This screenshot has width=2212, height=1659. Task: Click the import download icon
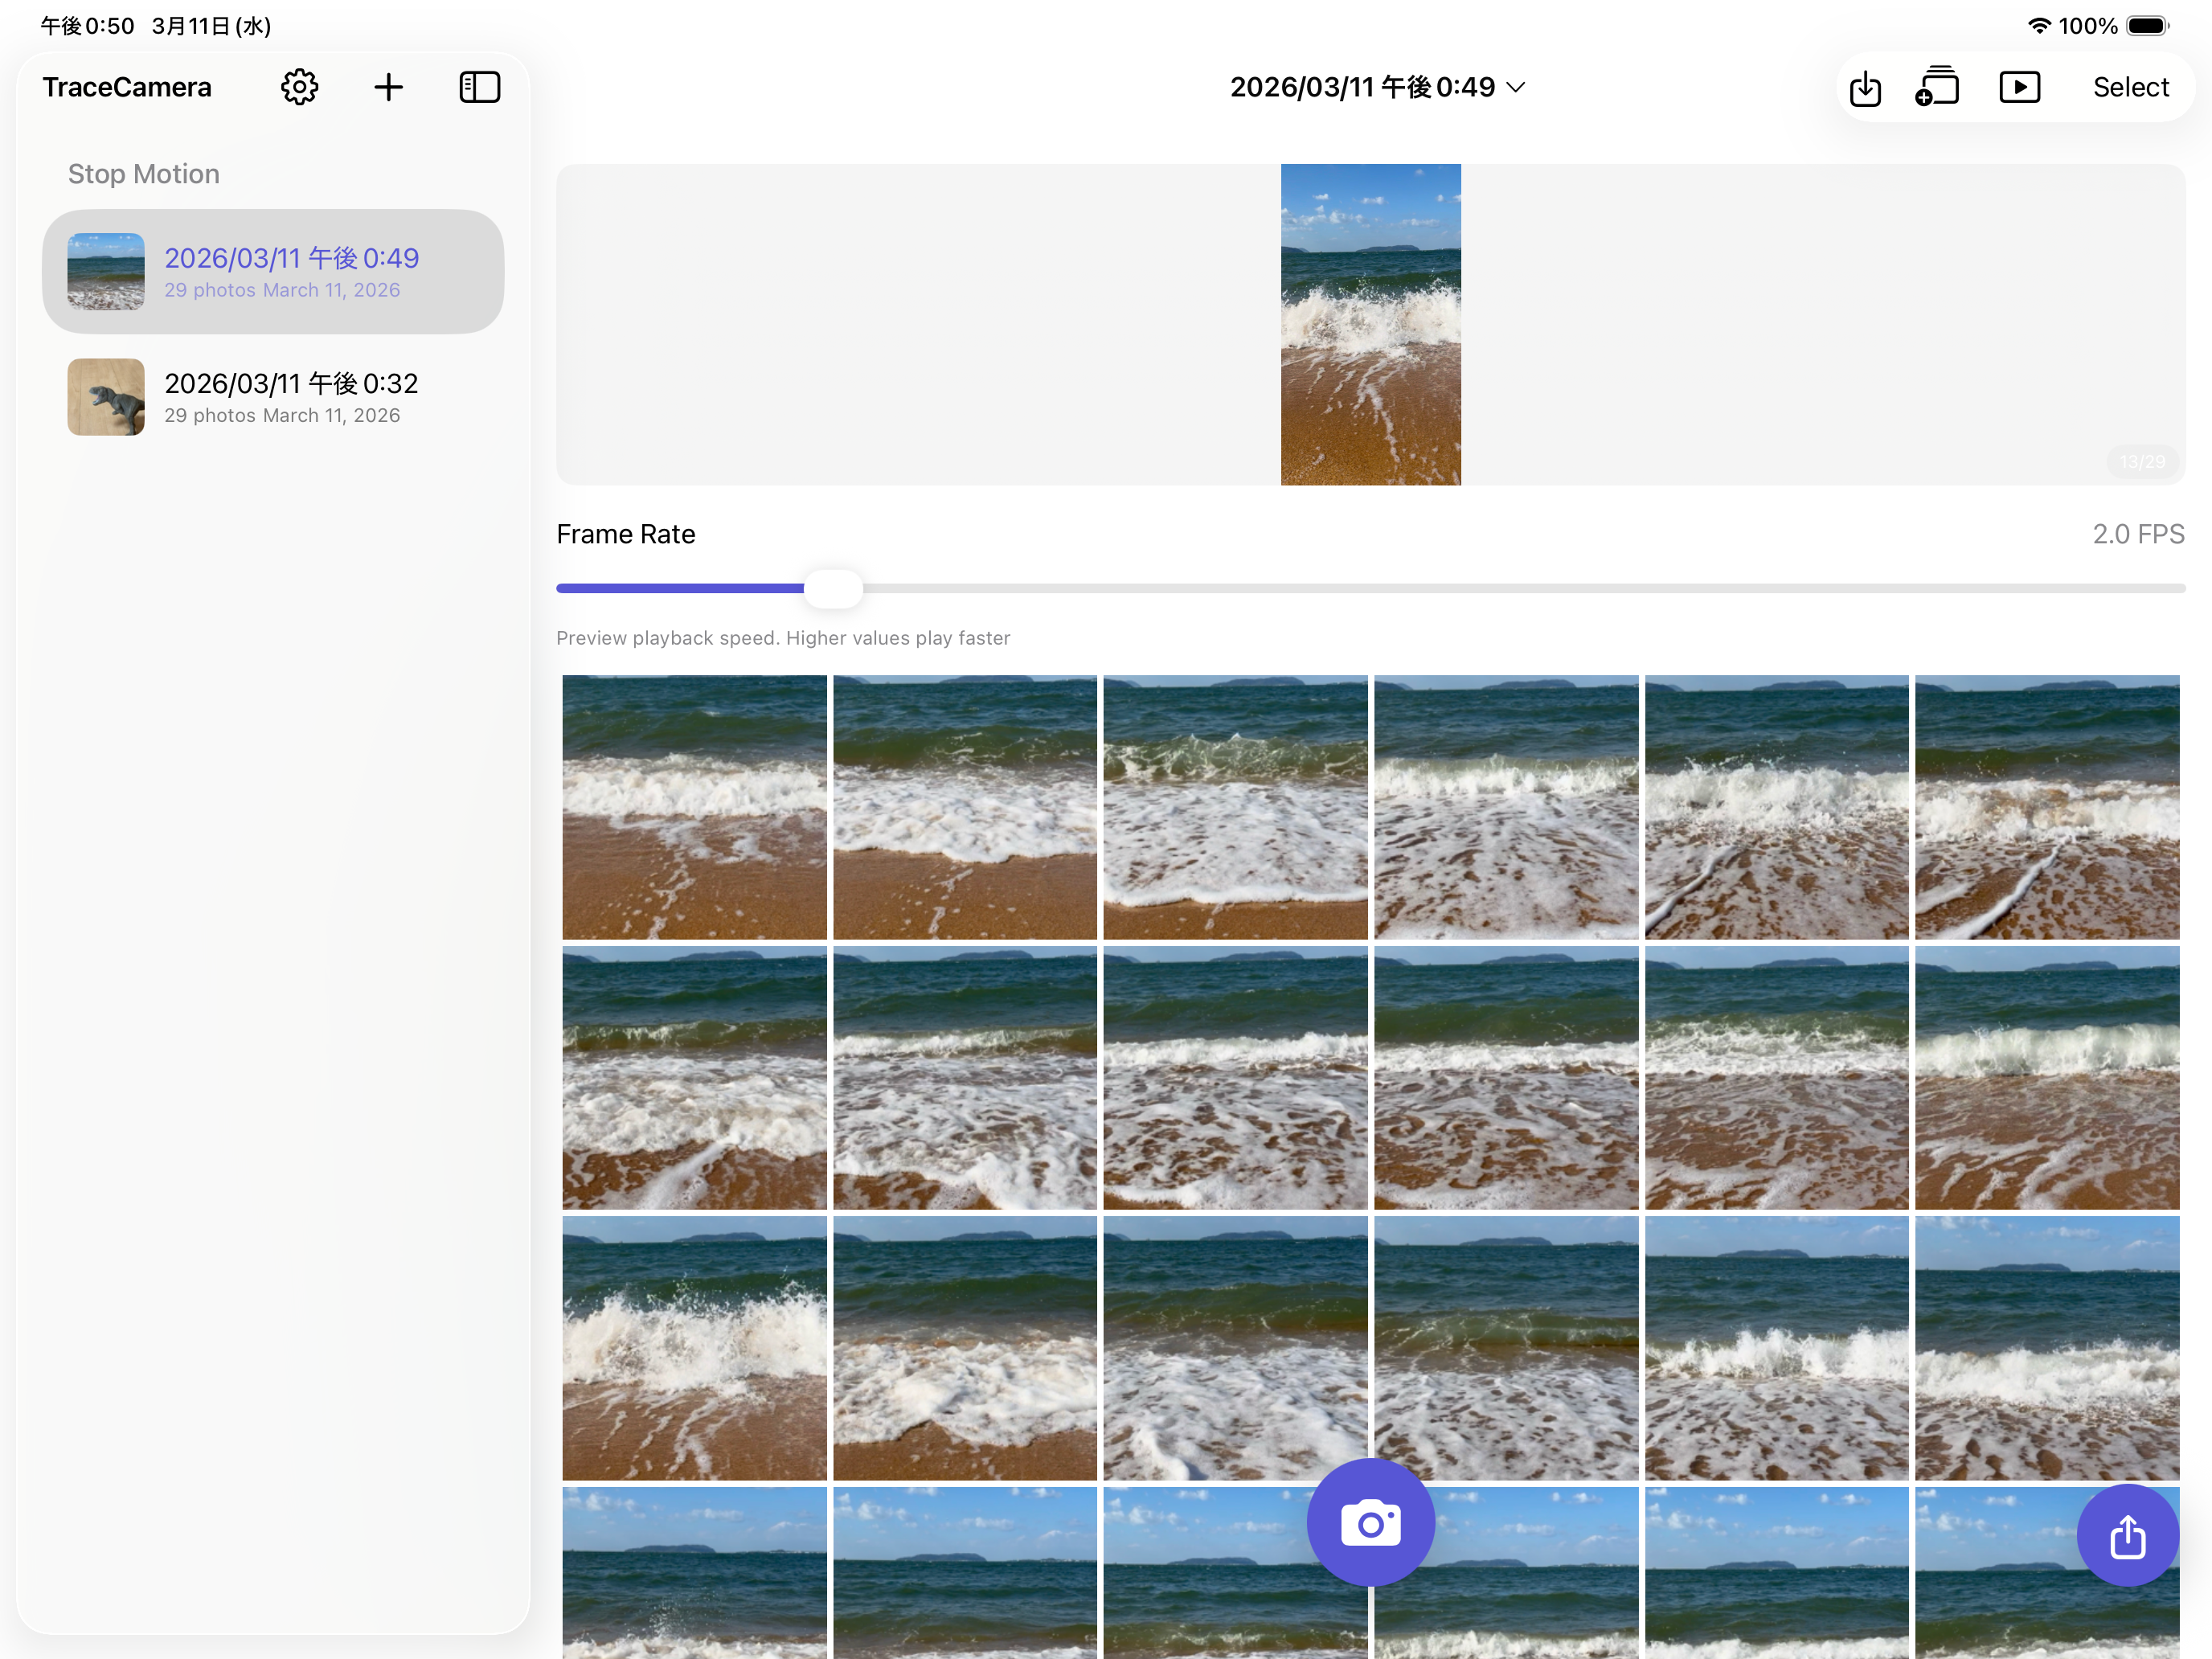tap(1864, 88)
